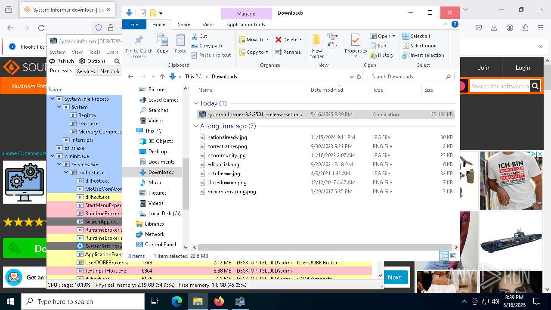
Task: Open Microsoft Edge from the taskbar
Action: (177, 301)
